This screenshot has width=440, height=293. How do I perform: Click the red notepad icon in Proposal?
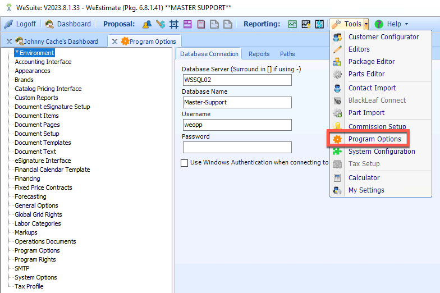point(201,24)
